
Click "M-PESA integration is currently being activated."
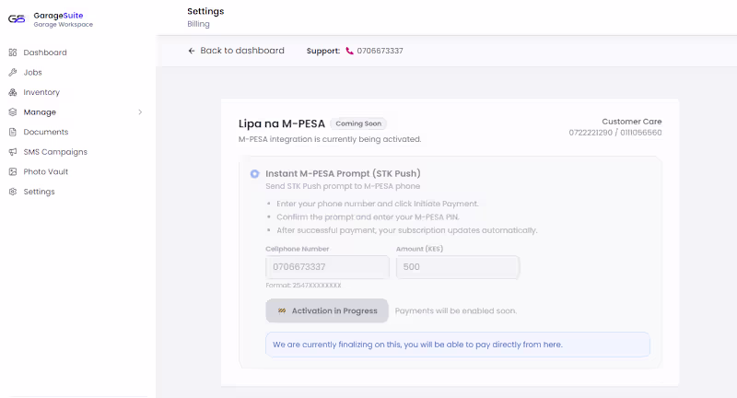[330, 139]
